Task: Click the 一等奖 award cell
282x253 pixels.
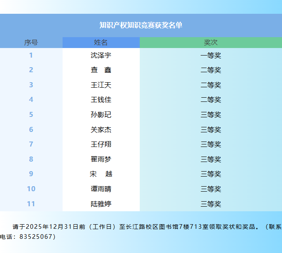Action: click(211, 55)
